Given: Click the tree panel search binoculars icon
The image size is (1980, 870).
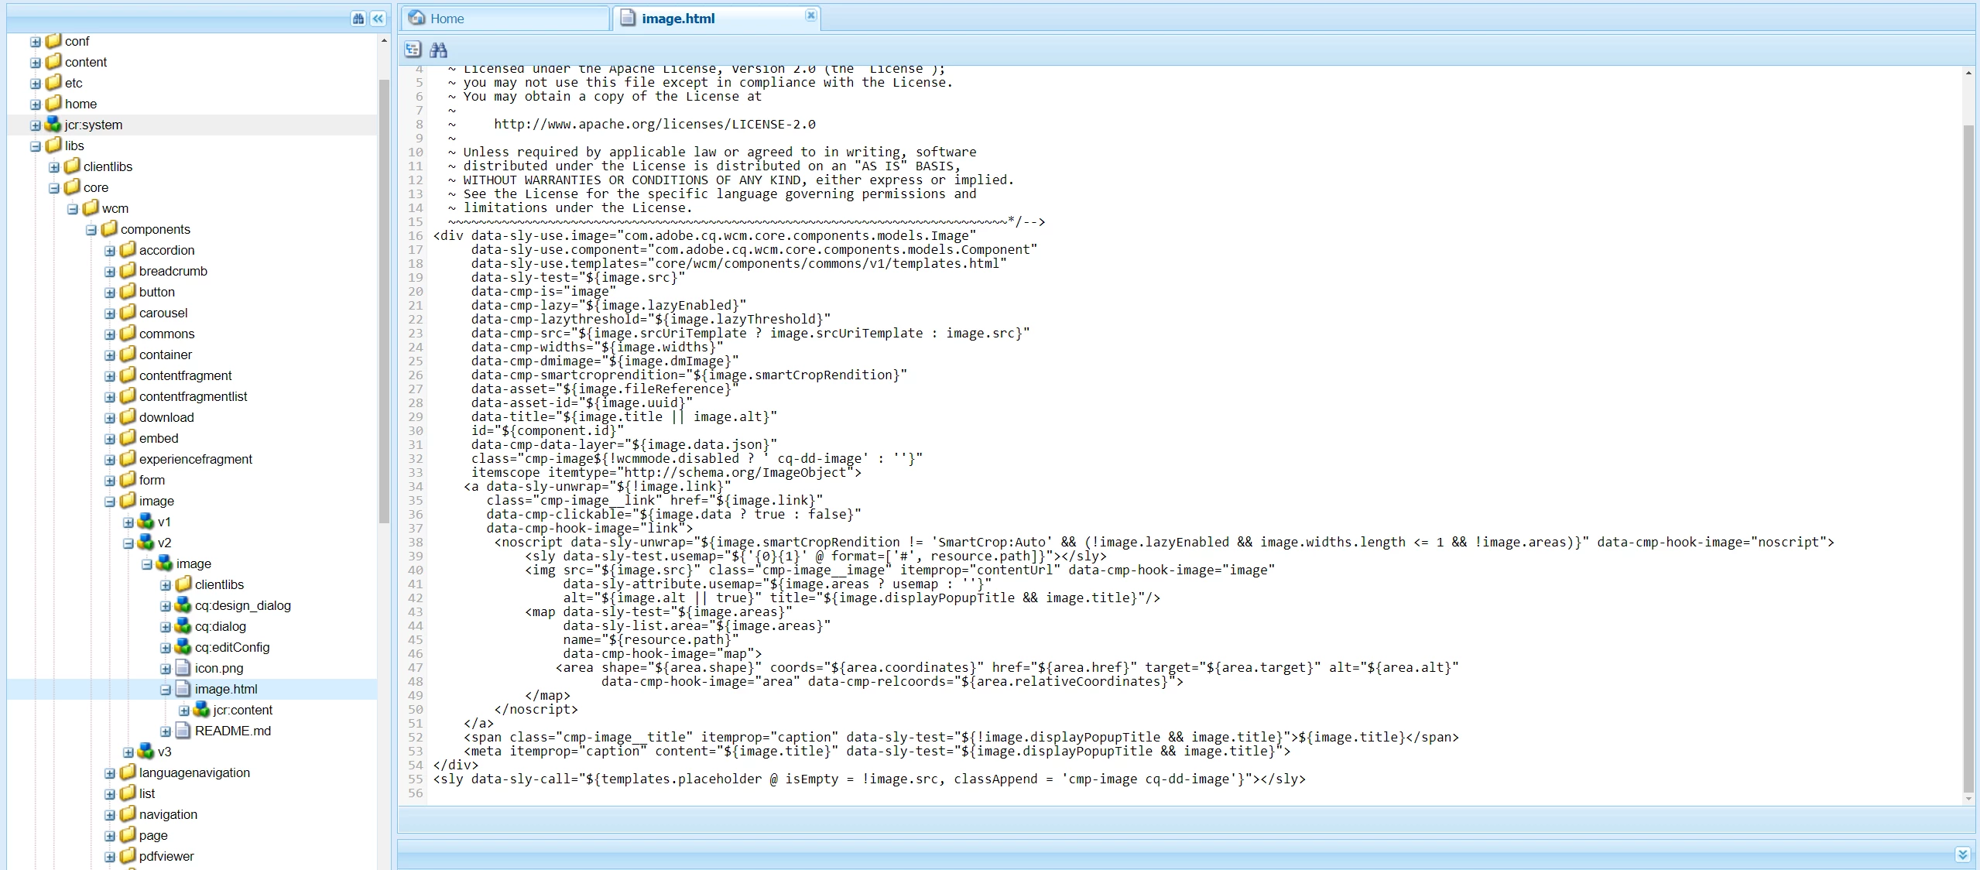Looking at the screenshot, I should click(x=358, y=19).
